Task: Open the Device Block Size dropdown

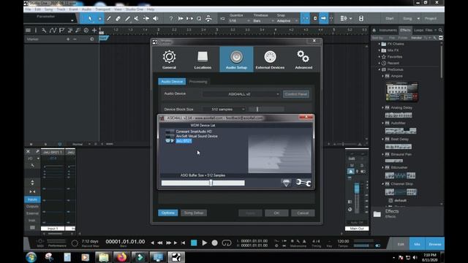Action: pos(224,110)
